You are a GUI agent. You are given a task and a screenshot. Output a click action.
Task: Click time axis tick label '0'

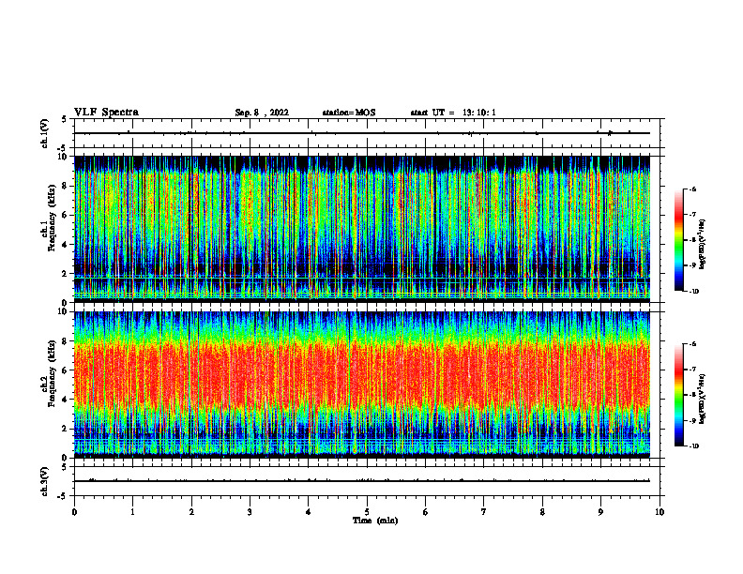coord(74,512)
